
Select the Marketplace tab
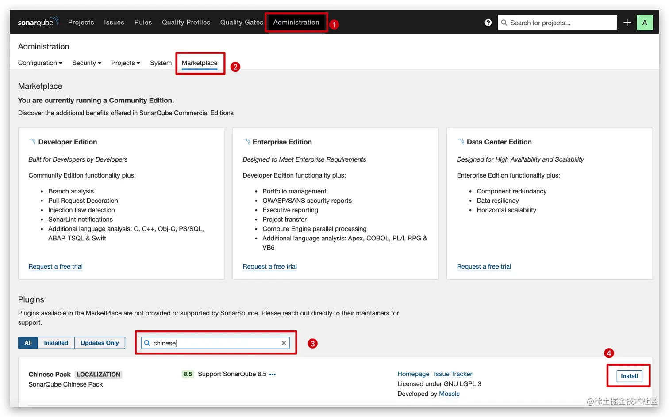pos(200,63)
